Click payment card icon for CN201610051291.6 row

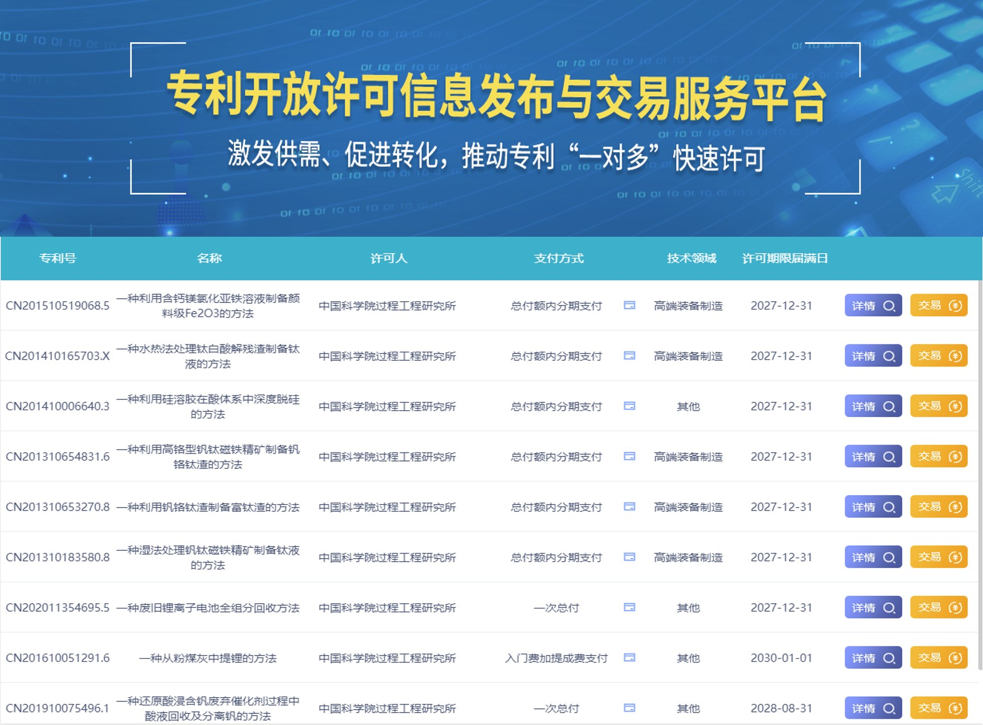coord(629,658)
